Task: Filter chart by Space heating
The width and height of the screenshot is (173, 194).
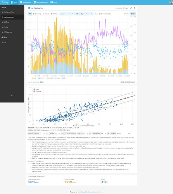Action: click(x=46, y=14)
